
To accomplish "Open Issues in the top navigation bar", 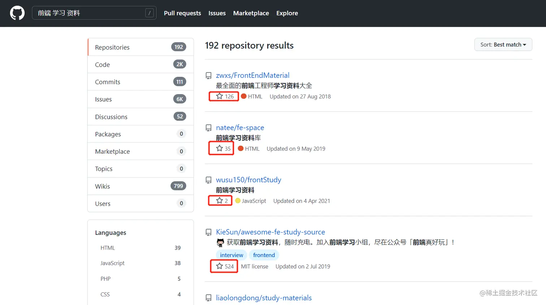I will click(217, 13).
